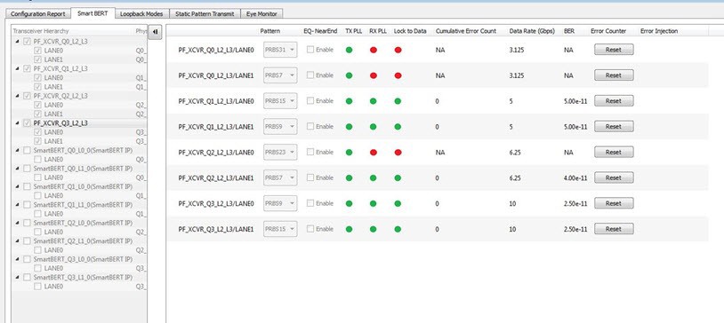The width and height of the screenshot is (724, 323).
Task: Click TX PLL indicator for Q2 LANE1
Action: point(349,177)
